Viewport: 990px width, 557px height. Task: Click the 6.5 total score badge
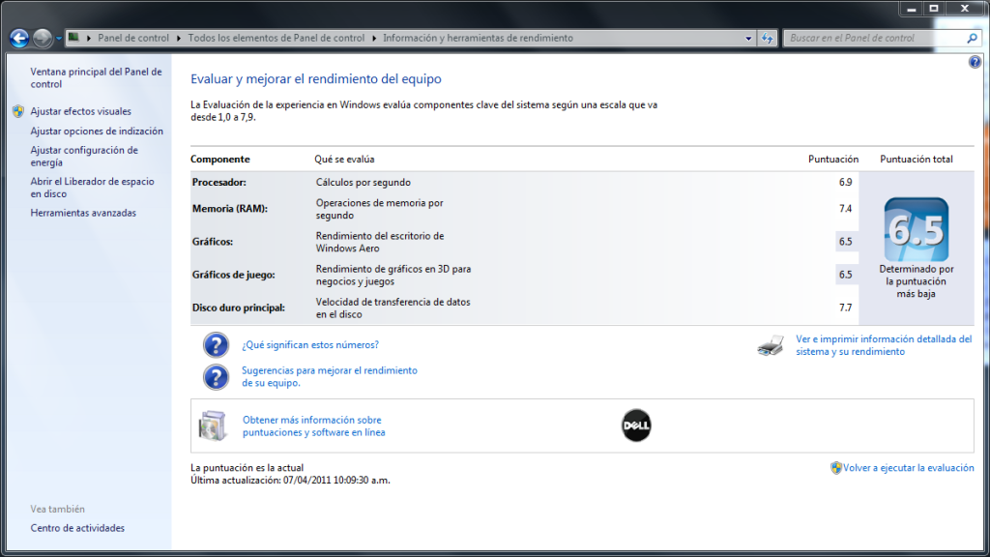click(917, 229)
